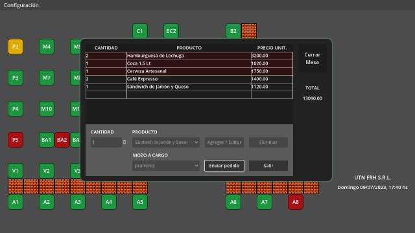Select table B2
The height and width of the screenshot is (233, 415).
pos(233,31)
